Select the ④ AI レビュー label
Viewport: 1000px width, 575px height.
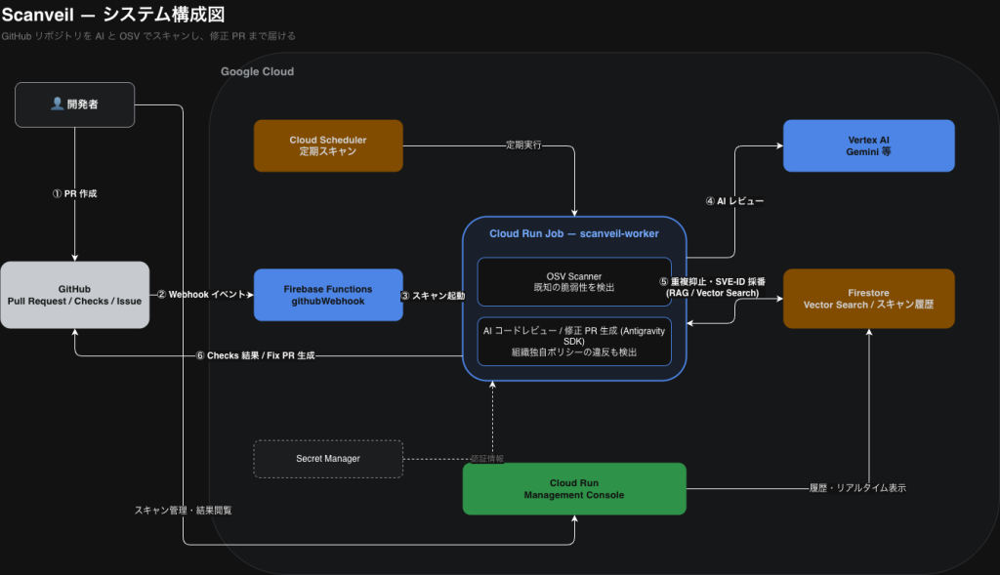pyautogui.click(x=734, y=201)
